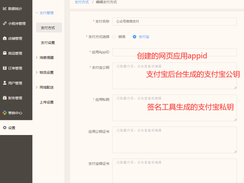Viewport: 244px width, 183px height.
Task: Click the 支付宝公钥 textarea
Action: 175,76
